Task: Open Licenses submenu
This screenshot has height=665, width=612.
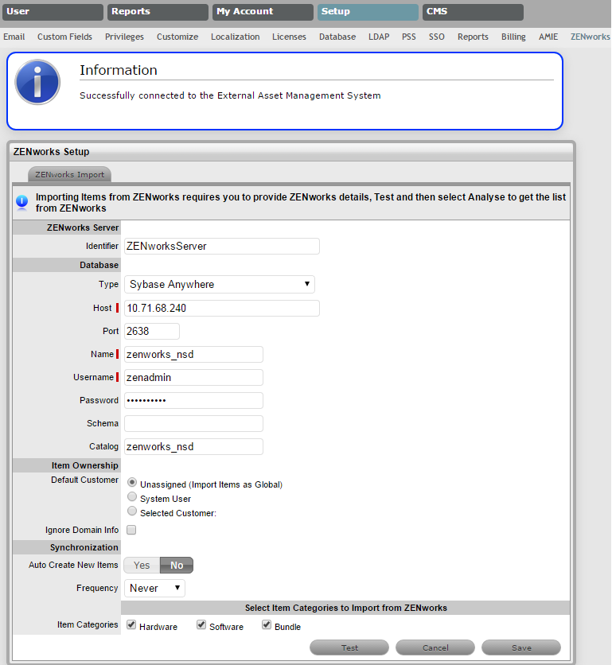Action: pyautogui.click(x=289, y=37)
